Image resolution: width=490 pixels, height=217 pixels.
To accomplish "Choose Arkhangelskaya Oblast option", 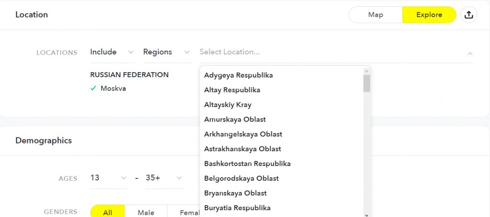I will coord(282,134).
